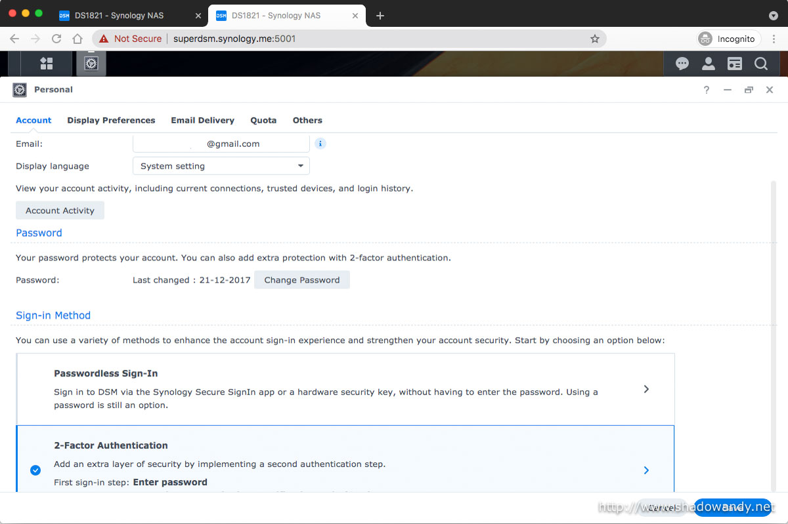Open the widgets panel icon
The width and height of the screenshot is (788, 524).
pyautogui.click(x=735, y=64)
